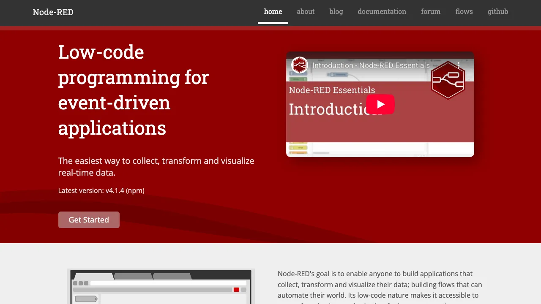Viewport: 541px width, 304px height.
Task: Open the 'Introduction - Node-RED Essentials' video title
Action: [371, 65]
